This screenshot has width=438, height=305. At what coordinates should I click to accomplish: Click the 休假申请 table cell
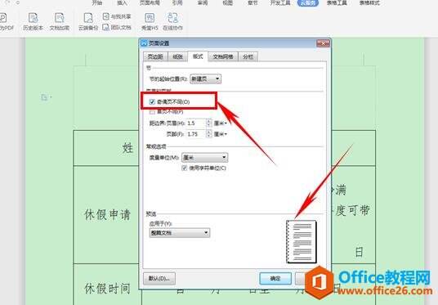tap(107, 215)
